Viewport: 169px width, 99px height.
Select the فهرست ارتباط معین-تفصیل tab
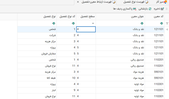click(x=99, y=2)
